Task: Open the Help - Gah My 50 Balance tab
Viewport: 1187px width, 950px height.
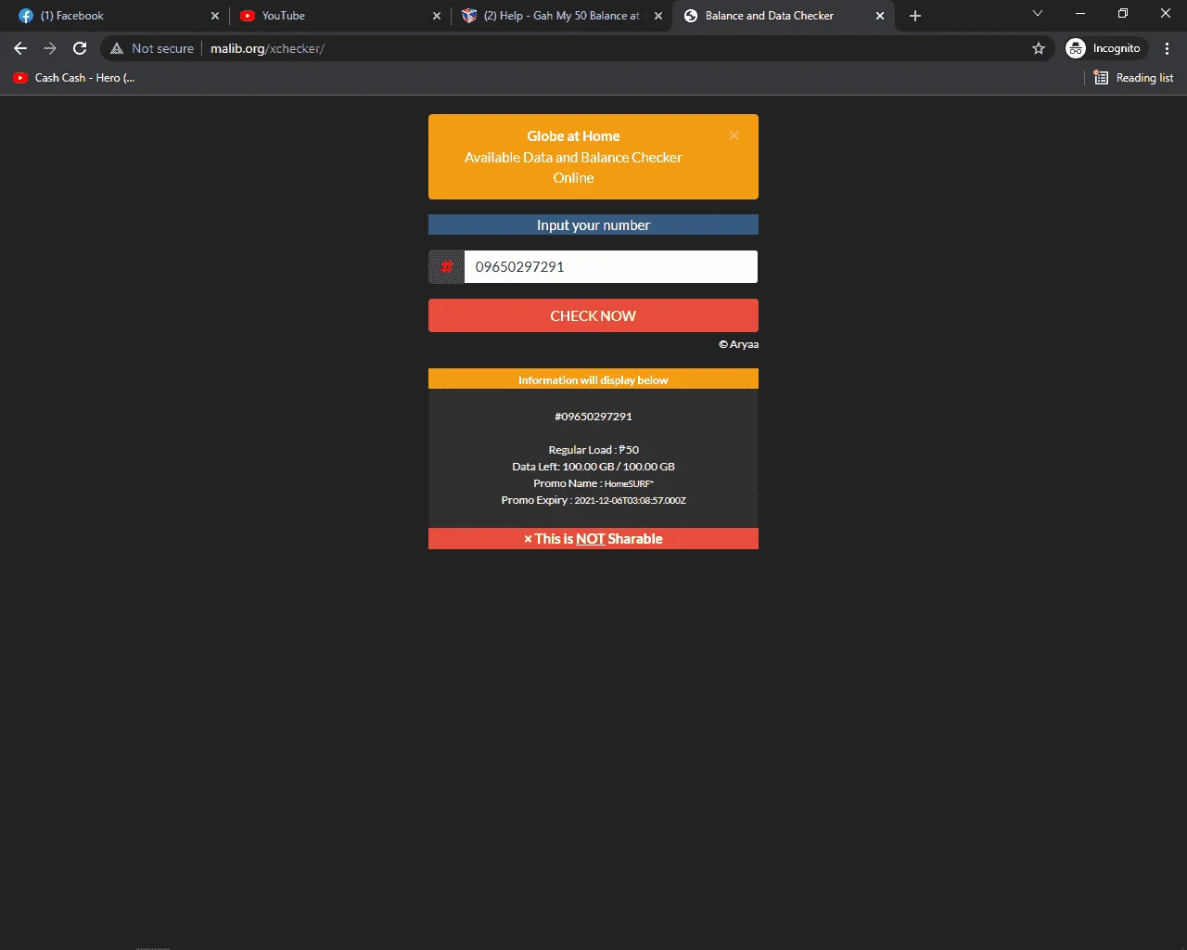Action: tap(559, 16)
